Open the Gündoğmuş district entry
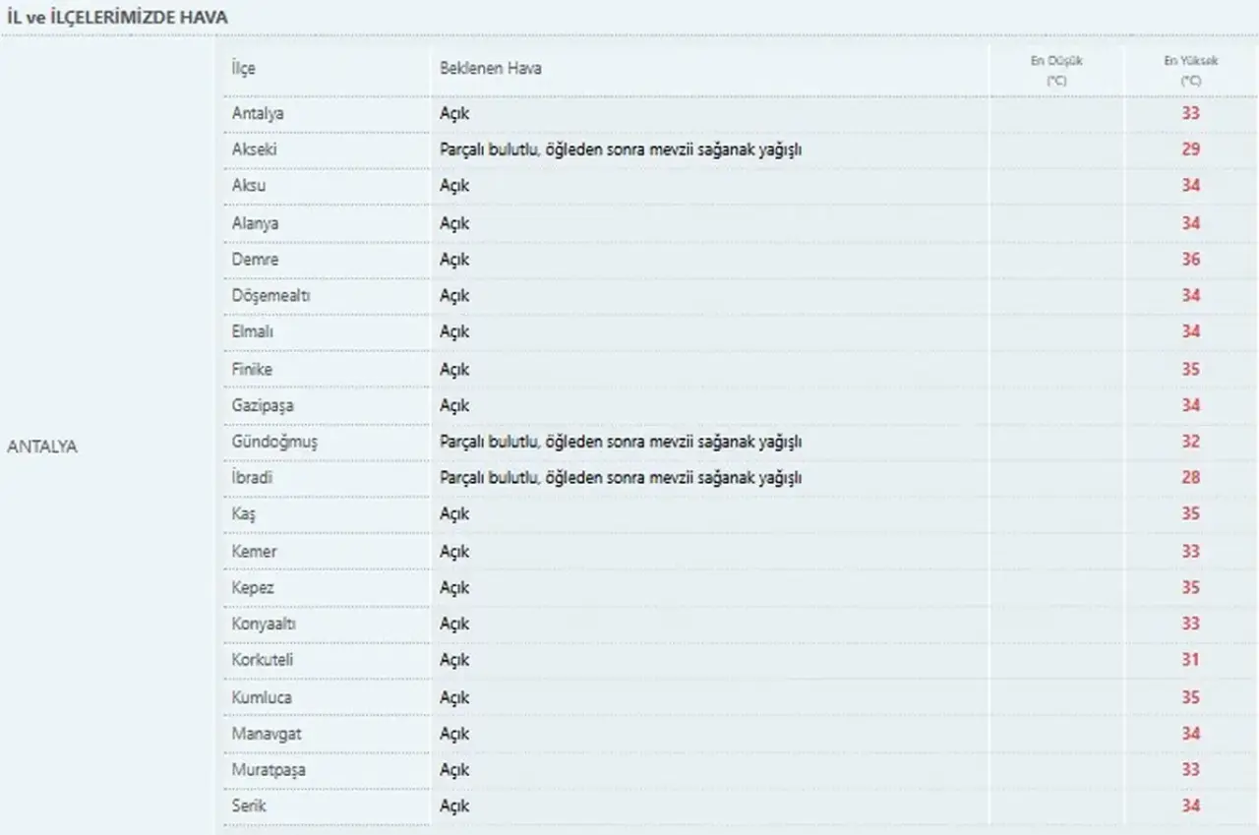 pos(274,442)
